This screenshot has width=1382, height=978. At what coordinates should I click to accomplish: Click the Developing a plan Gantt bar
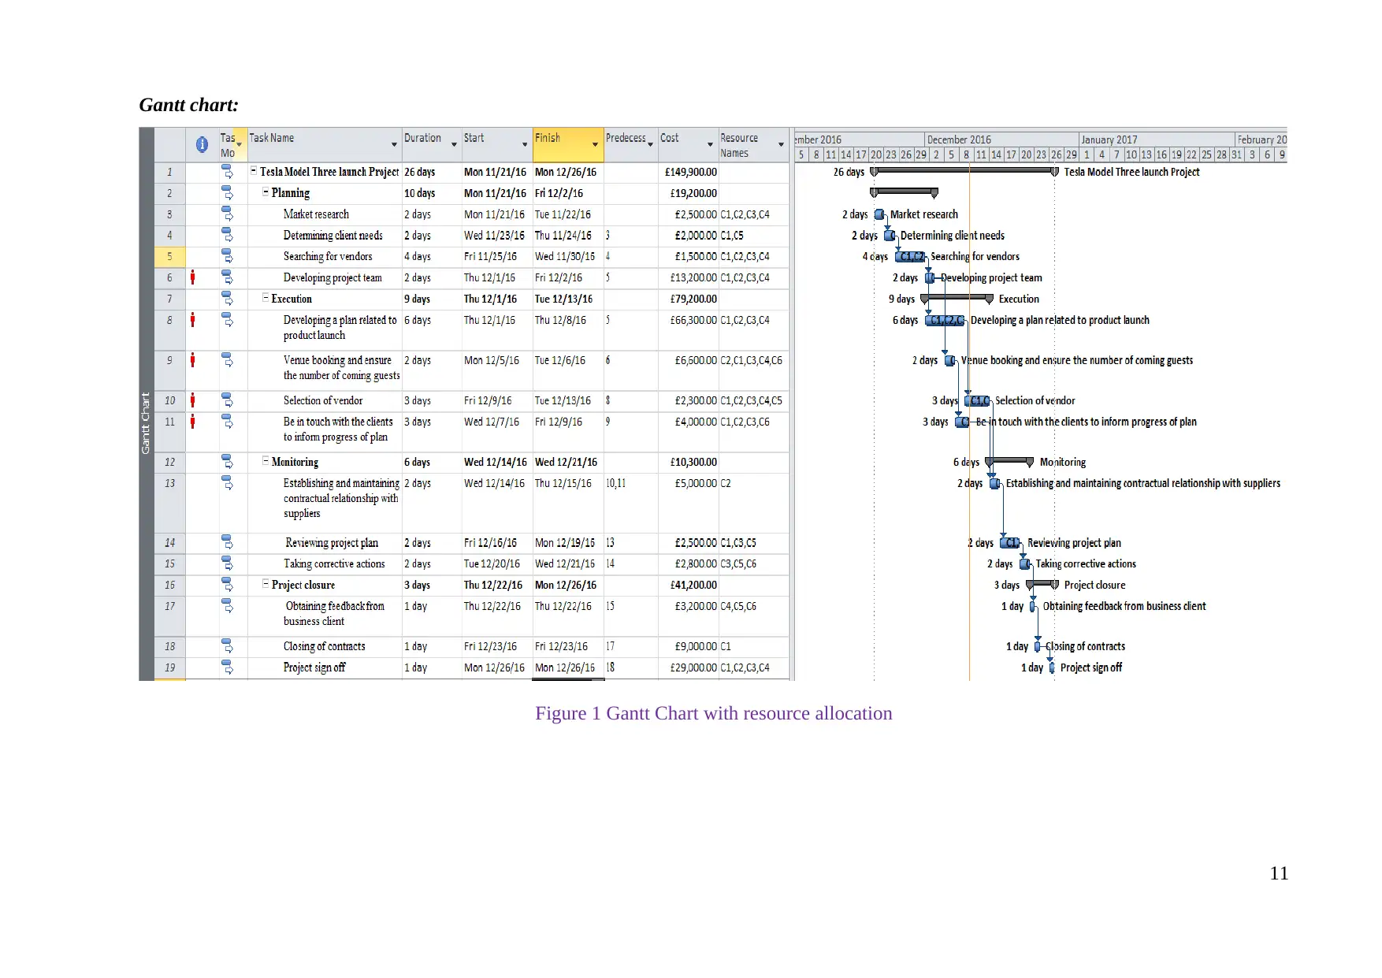[945, 320]
